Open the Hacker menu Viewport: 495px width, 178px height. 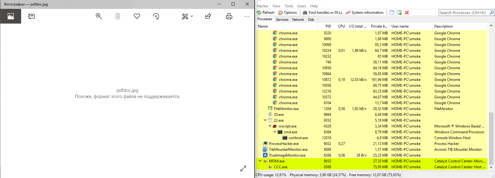(263, 6)
